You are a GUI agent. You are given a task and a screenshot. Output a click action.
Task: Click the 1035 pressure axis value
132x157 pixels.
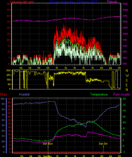pos(125,4)
